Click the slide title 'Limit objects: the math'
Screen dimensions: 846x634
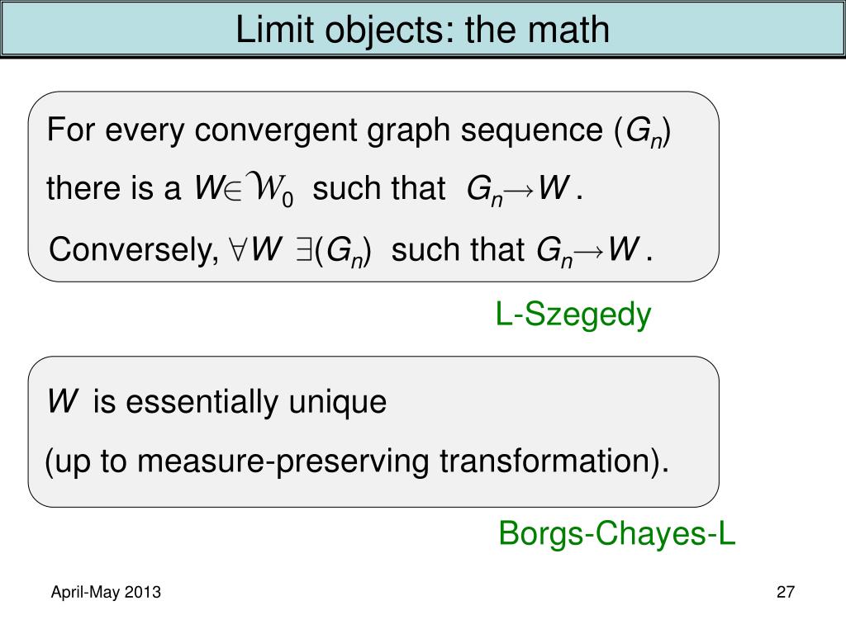pyautogui.click(x=422, y=30)
